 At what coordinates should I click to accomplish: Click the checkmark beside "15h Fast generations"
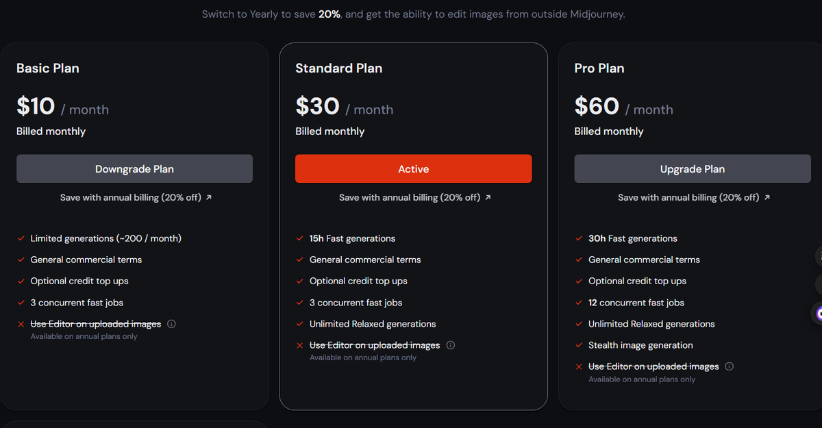[299, 238]
